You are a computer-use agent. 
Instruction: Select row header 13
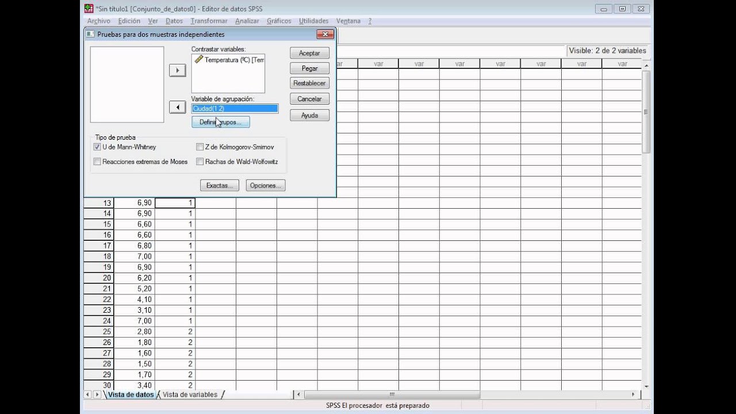click(99, 203)
